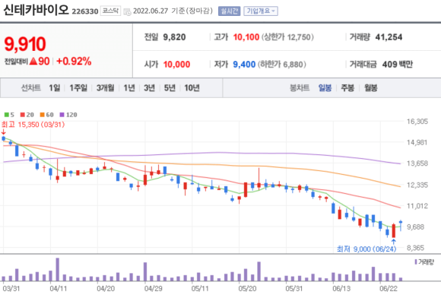Click the calendar icon beside the date
The image size is (441, 298).
(127, 12)
